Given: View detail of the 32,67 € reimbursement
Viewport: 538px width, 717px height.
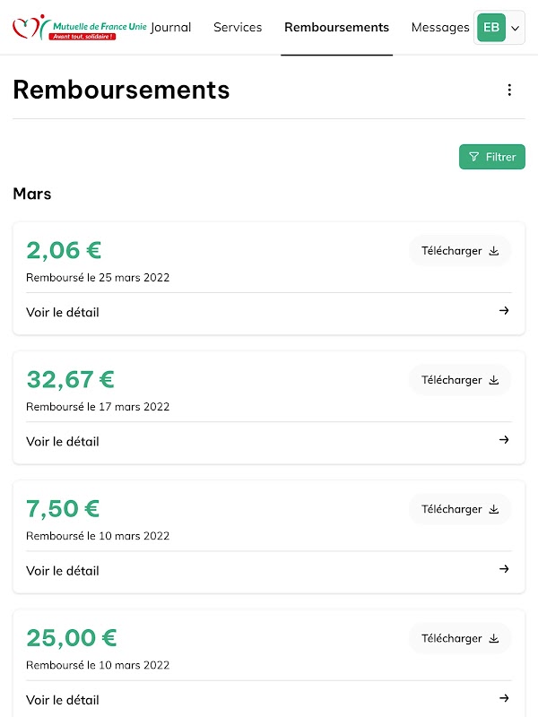Looking at the screenshot, I should (63, 442).
